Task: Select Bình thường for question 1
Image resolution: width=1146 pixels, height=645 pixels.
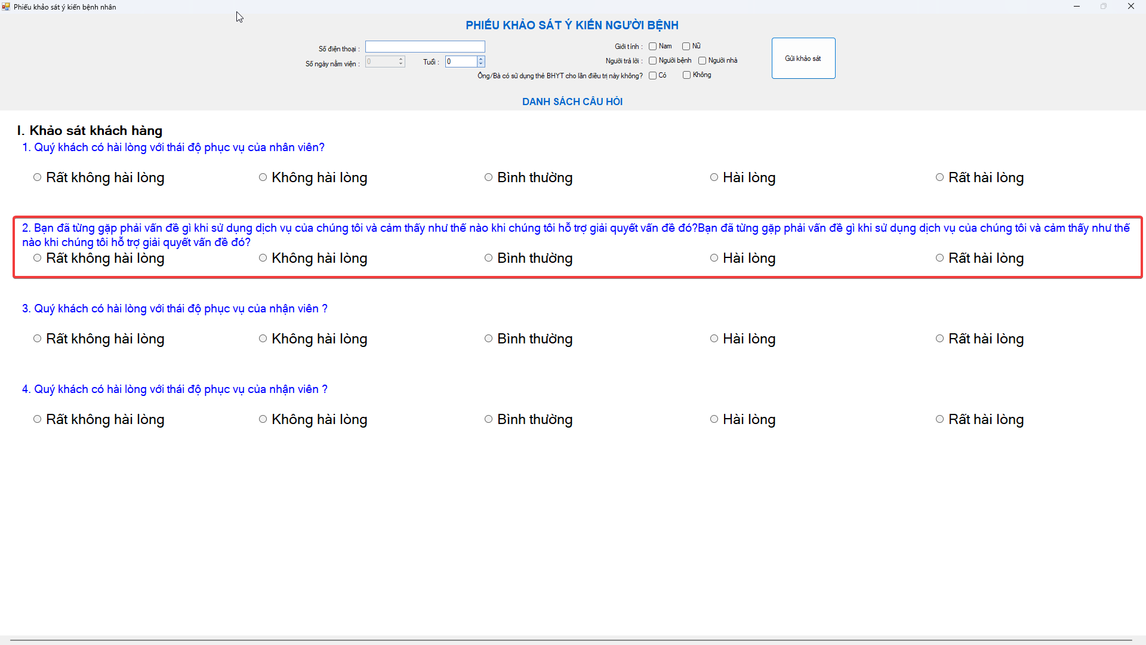Action: click(x=489, y=177)
